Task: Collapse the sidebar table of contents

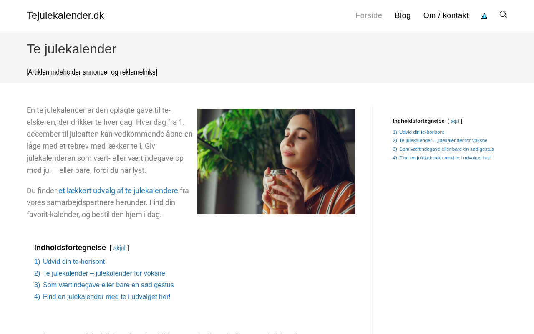Action: [x=455, y=121]
